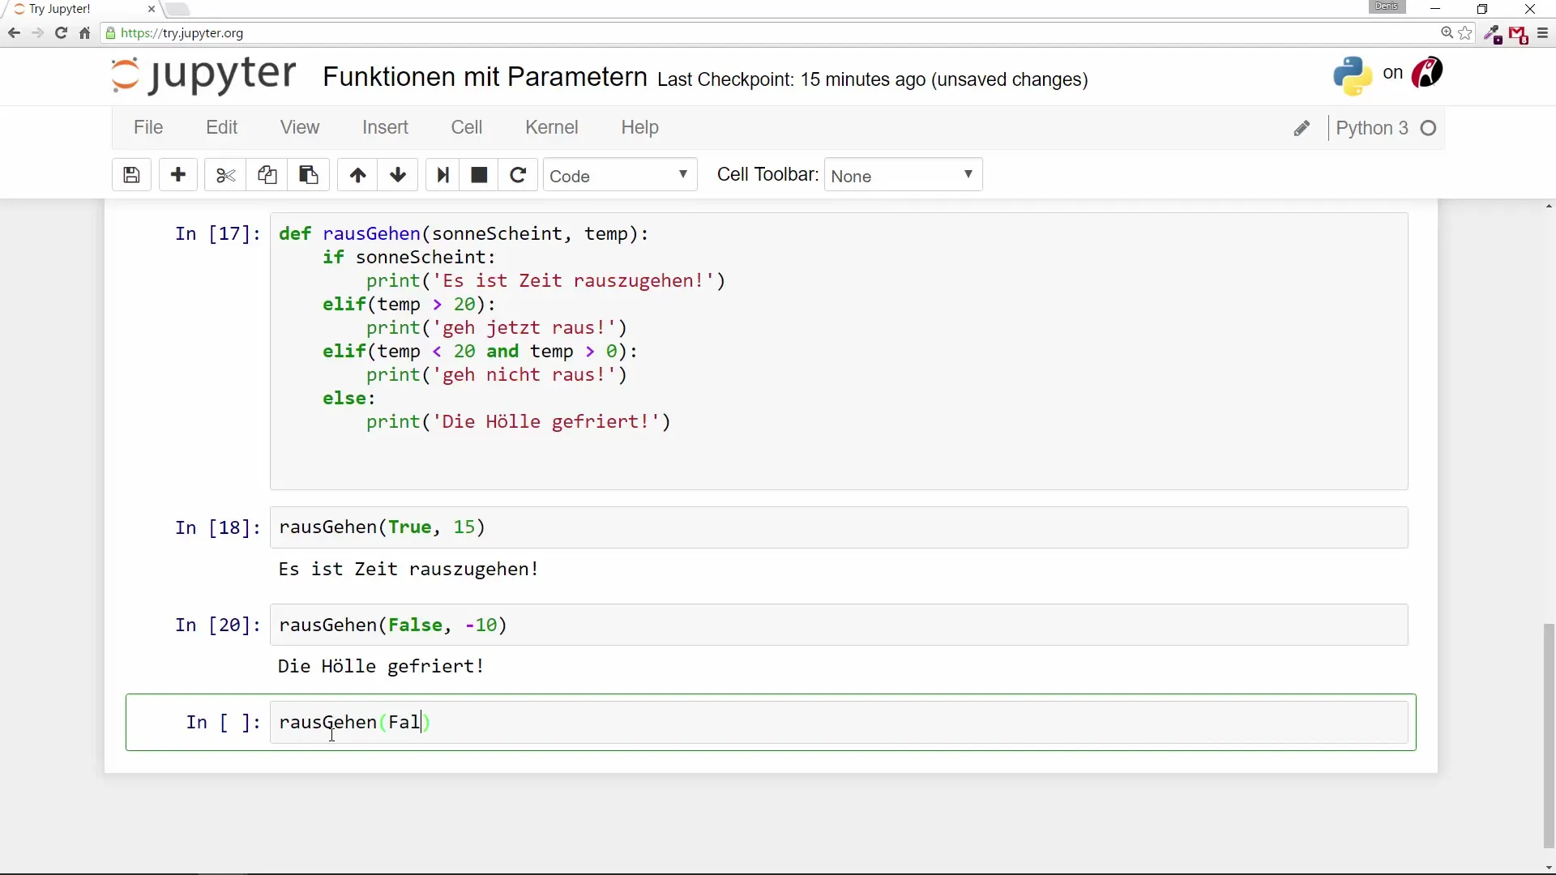Click the line 'if sonneScheint:'
This screenshot has width=1556, height=875.
[x=409, y=258]
